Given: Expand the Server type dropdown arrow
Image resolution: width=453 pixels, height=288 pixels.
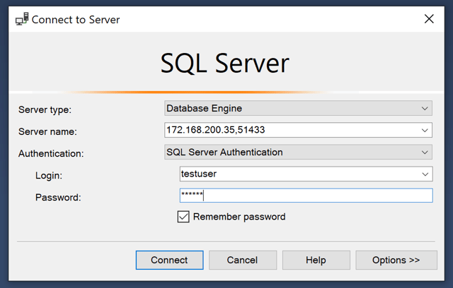Looking at the screenshot, I should pyautogui.click(x=425, y=109).
